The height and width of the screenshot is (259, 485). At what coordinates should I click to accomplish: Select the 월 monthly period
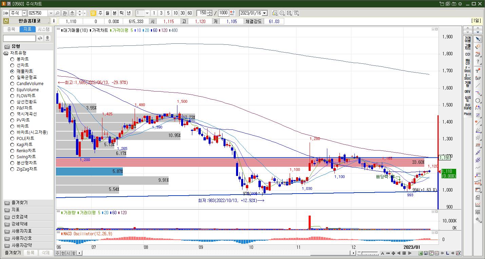pyautogui.click(x=108, y=13)
